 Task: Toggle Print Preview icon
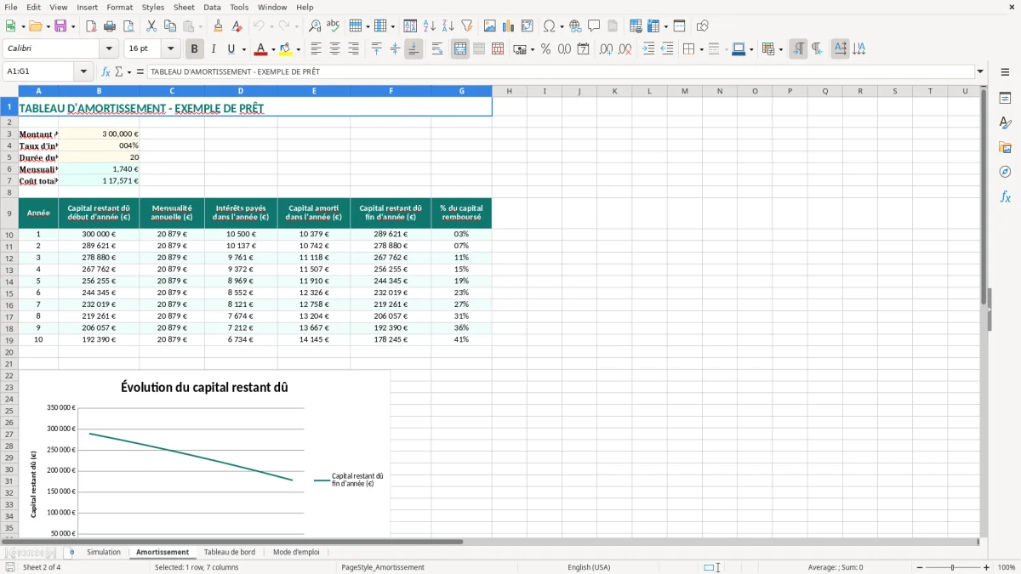pyautogui.click(x=128, y=26)
